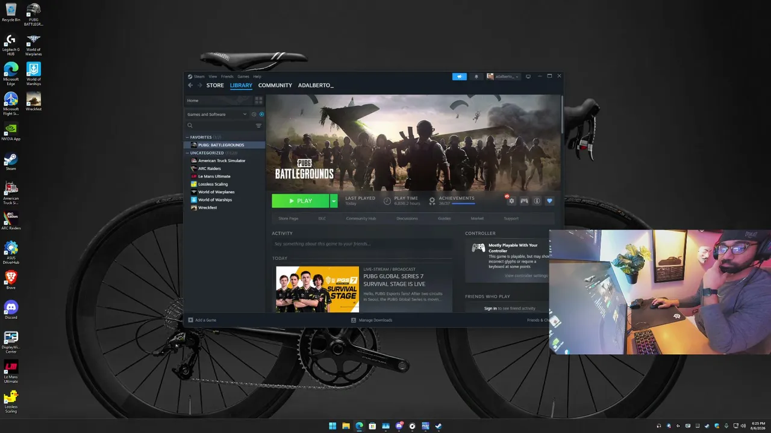Open Manage Downloads

(x=372, y=320)
